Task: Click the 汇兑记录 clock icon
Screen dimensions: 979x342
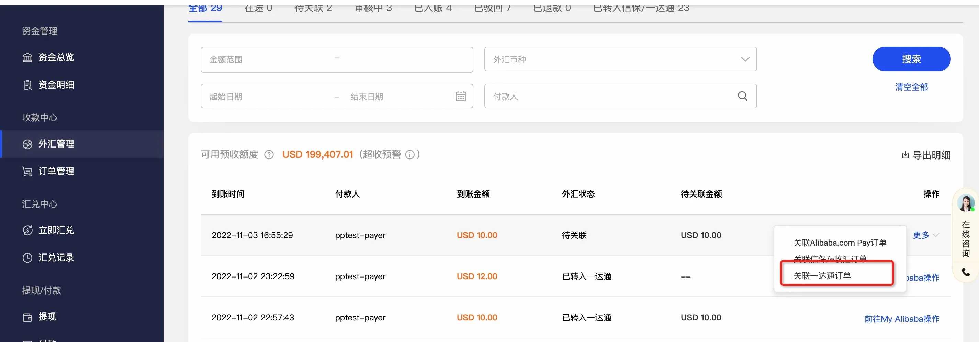Action: point(27,258)
